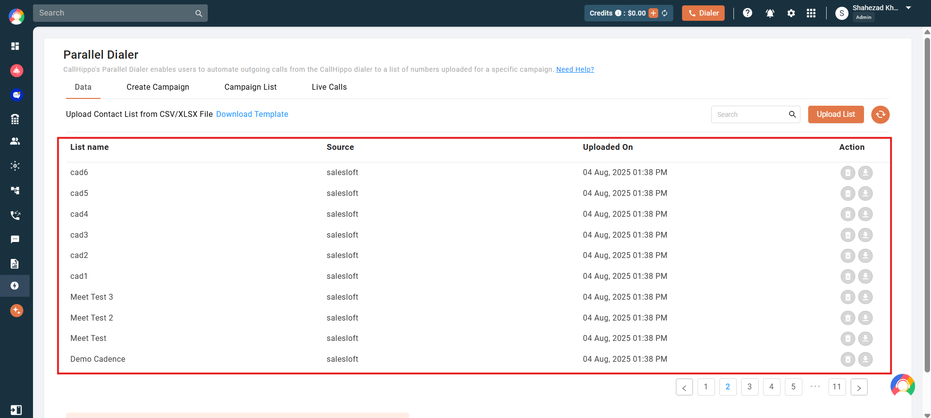Click the CallHippo logo

pyautogui.click(x=17, y=16)
